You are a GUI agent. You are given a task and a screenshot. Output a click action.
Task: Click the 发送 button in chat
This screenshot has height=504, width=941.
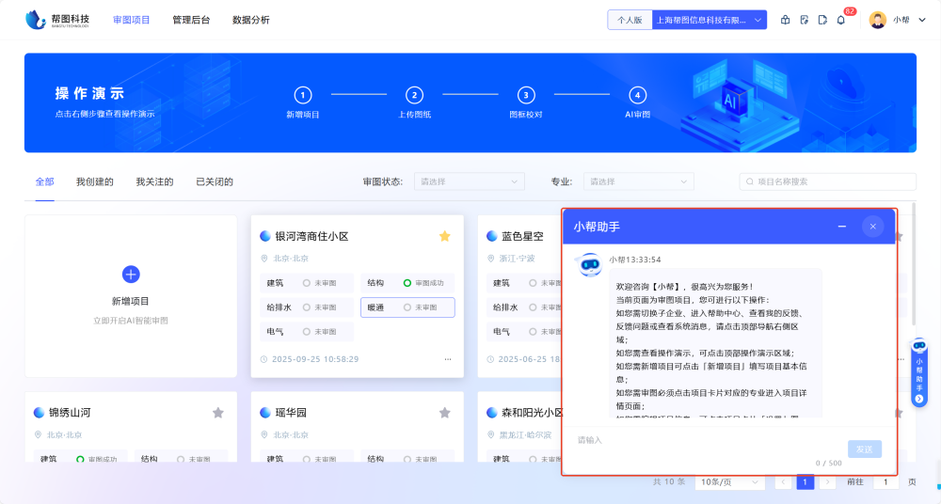pos(864,449)
